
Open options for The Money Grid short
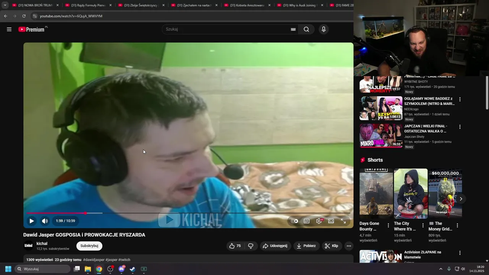[457, 225]
